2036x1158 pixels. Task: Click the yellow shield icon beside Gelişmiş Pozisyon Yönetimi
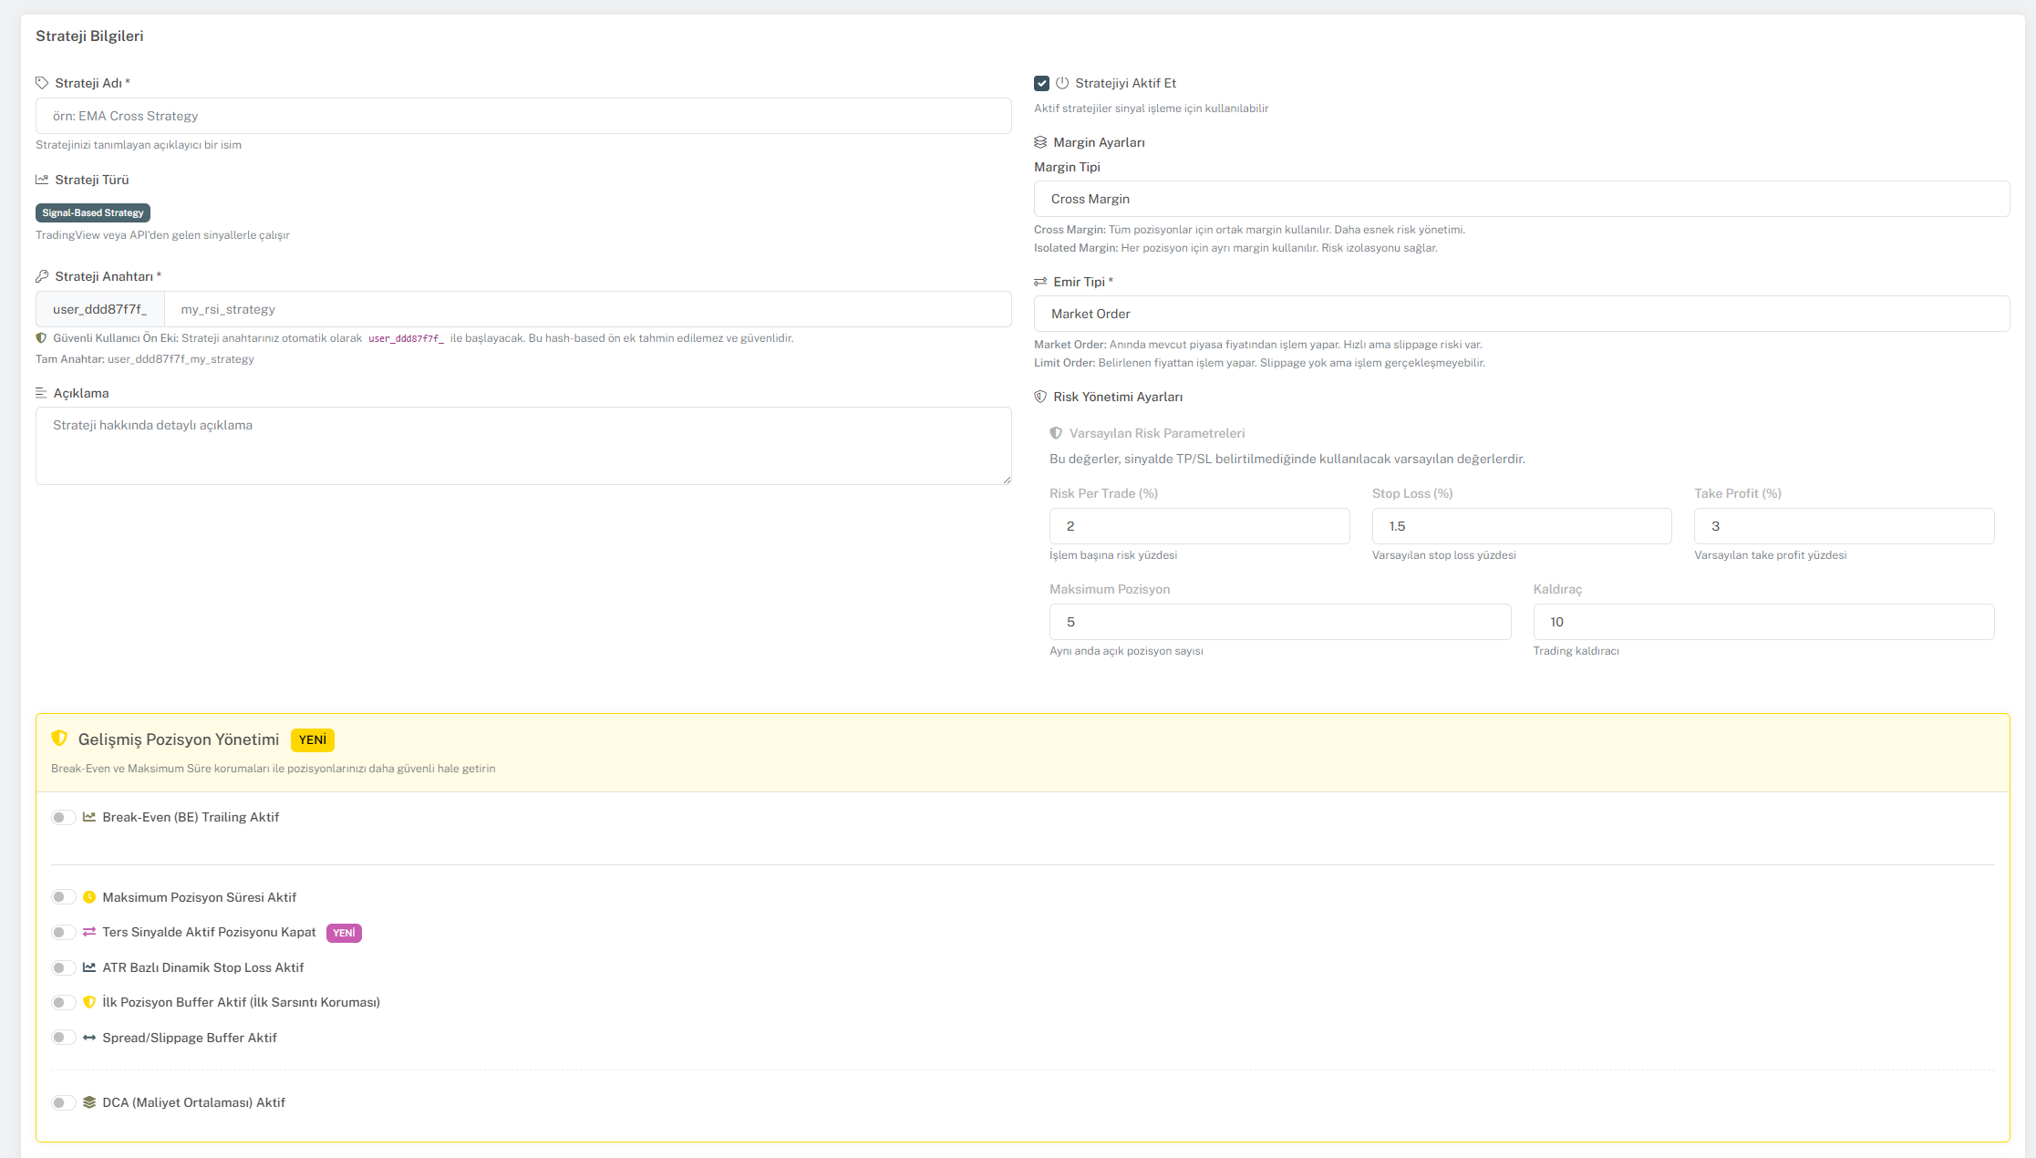pyautogui.click(x=59, y=739)
